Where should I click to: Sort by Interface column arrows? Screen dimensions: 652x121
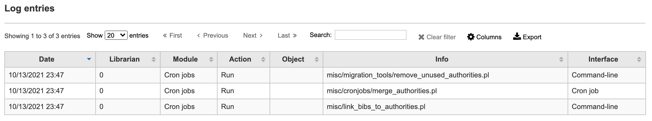(x=639, y=59)
